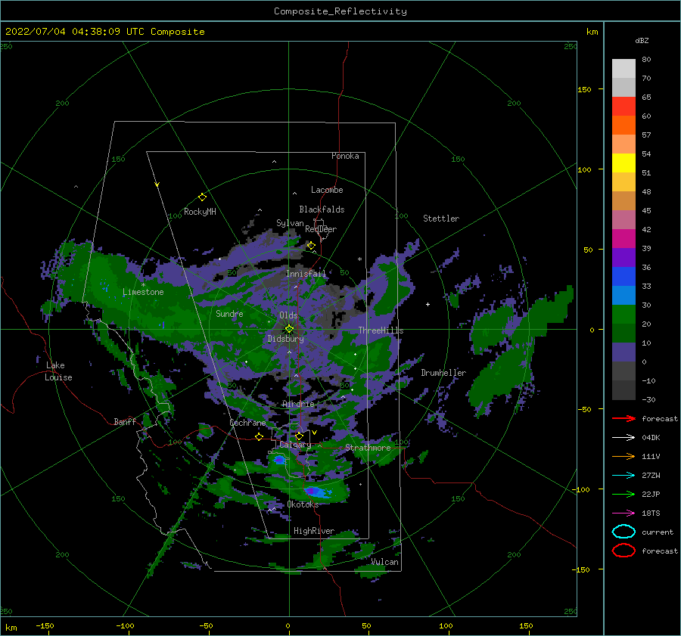This screenshot has height=636, width=681.
Task: Click the red forecast ellipse symbol
Action: click(x=623, y=551)
